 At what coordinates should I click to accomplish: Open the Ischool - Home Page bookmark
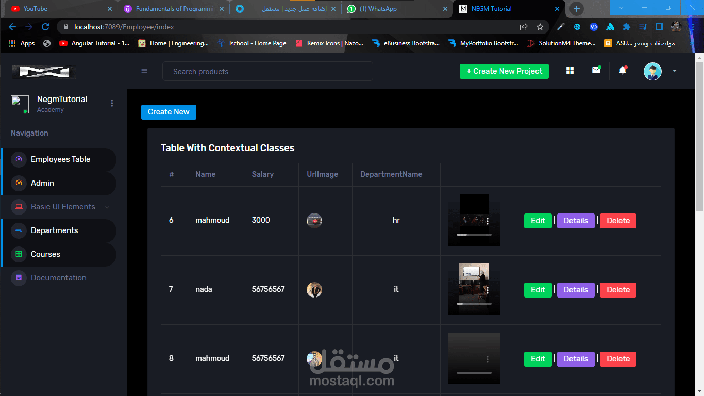point(252,43)
